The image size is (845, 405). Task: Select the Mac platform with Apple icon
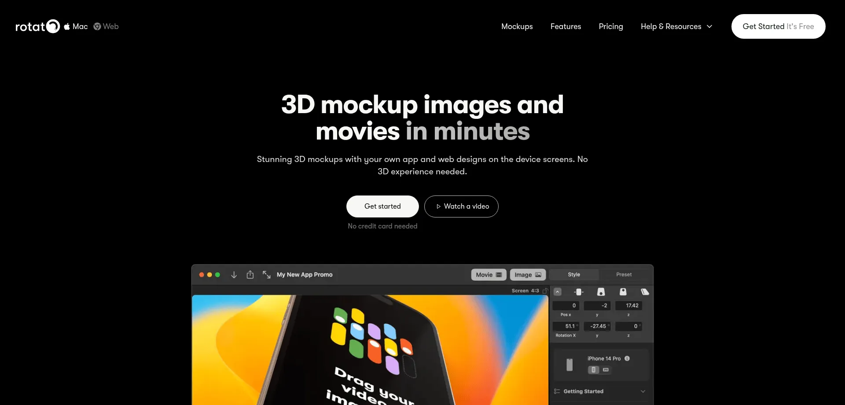coord(76,26)
